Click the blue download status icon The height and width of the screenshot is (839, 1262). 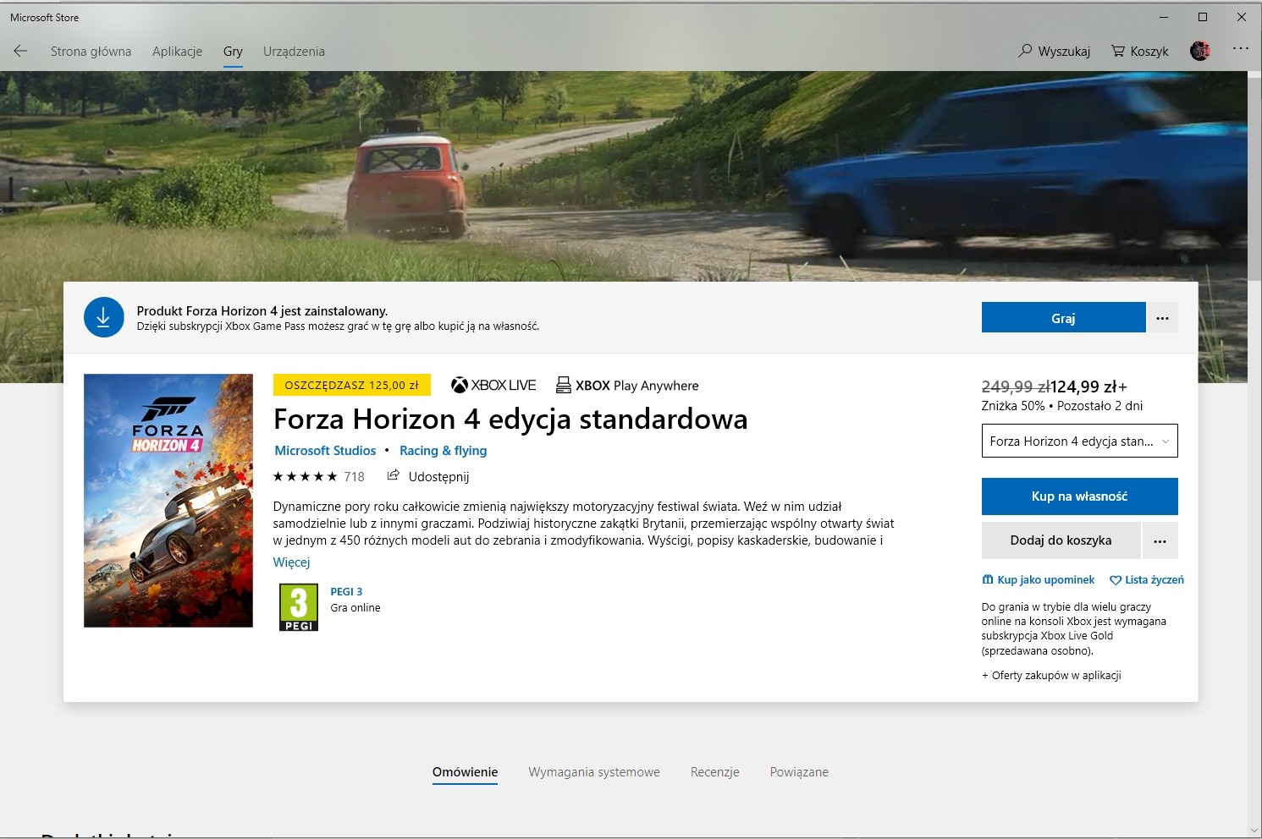click(x=103, y=317)
